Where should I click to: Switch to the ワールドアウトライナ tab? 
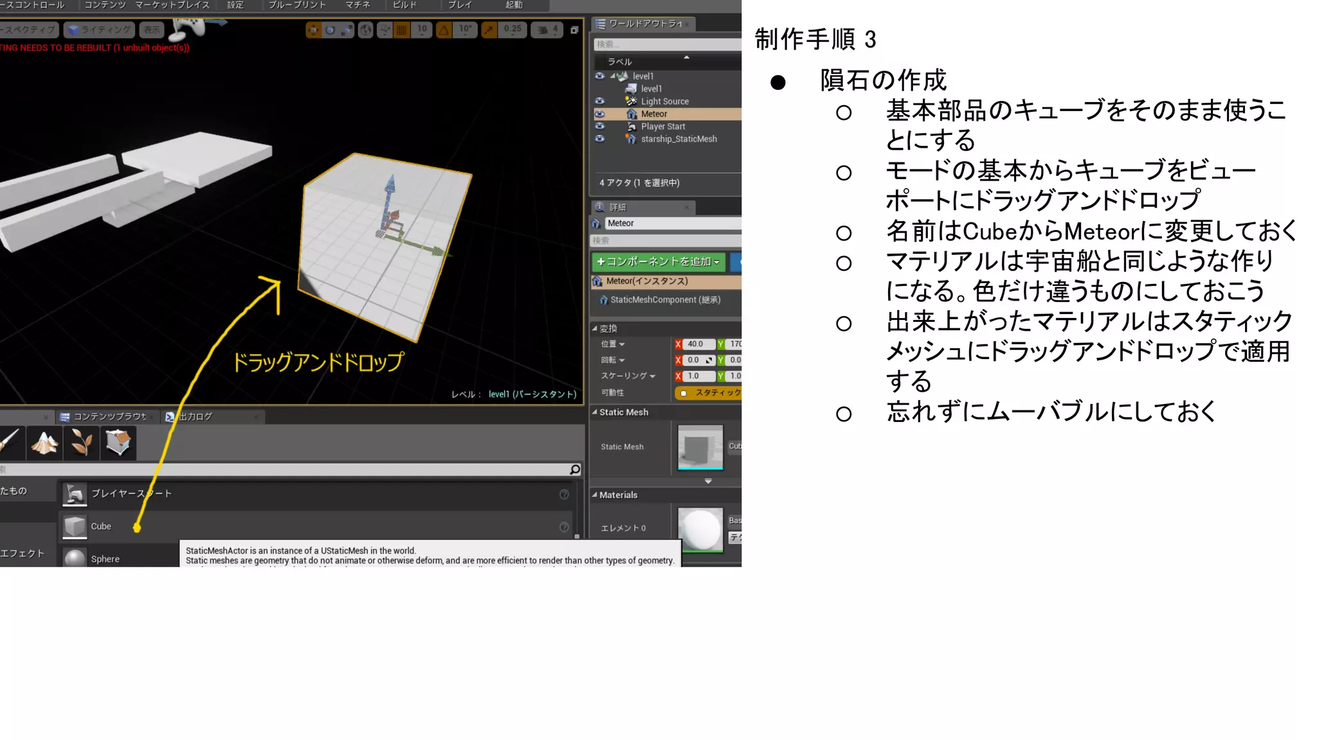pos(642,24)
